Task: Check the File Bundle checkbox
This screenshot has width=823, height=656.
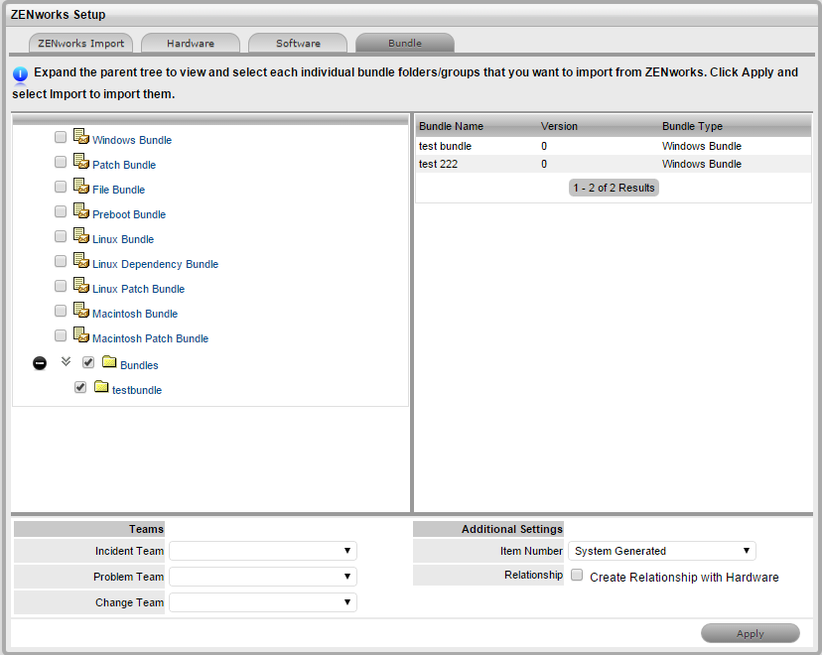Action: coord(61,187)
